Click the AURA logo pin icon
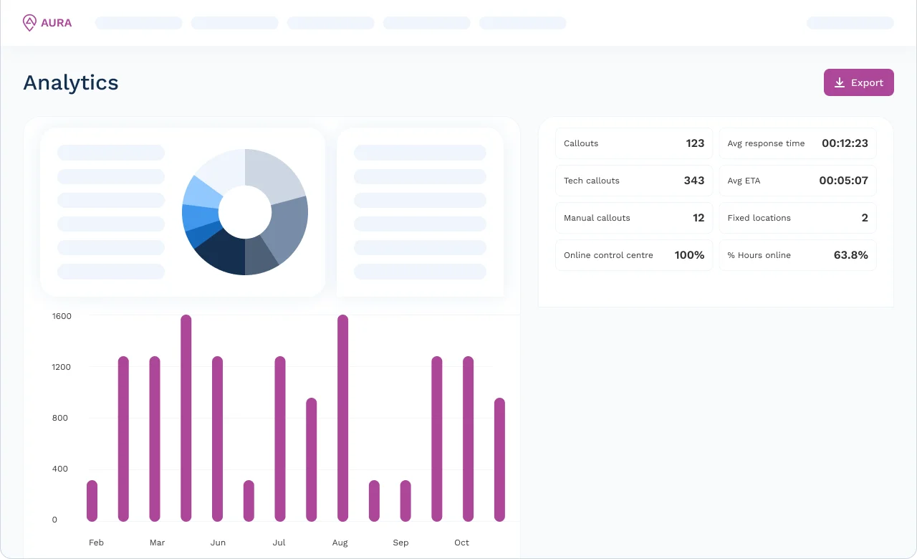This screenshot has width=917, height=559. (x=29, y=23)
